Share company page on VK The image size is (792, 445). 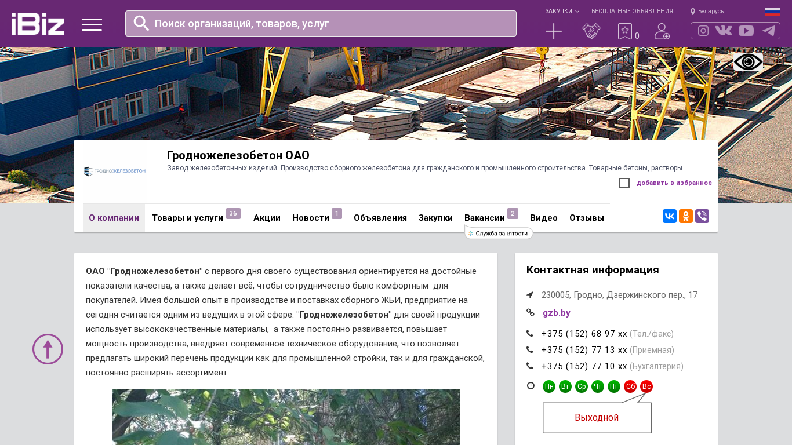670,216
